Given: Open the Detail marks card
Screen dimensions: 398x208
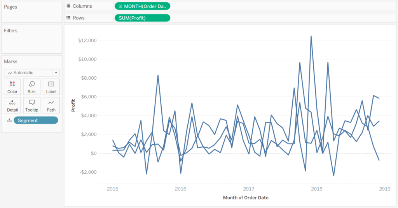Looking at the screenshot, I should click(x=12, y=105).
